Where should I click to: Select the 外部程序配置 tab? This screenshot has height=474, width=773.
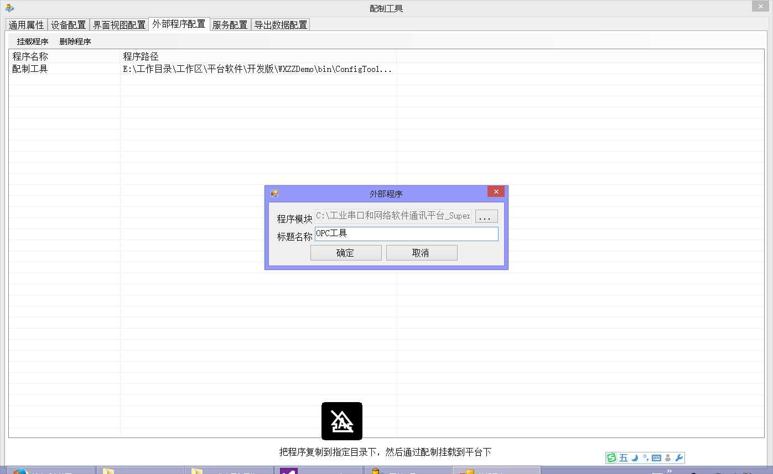[x=179, y=24]
